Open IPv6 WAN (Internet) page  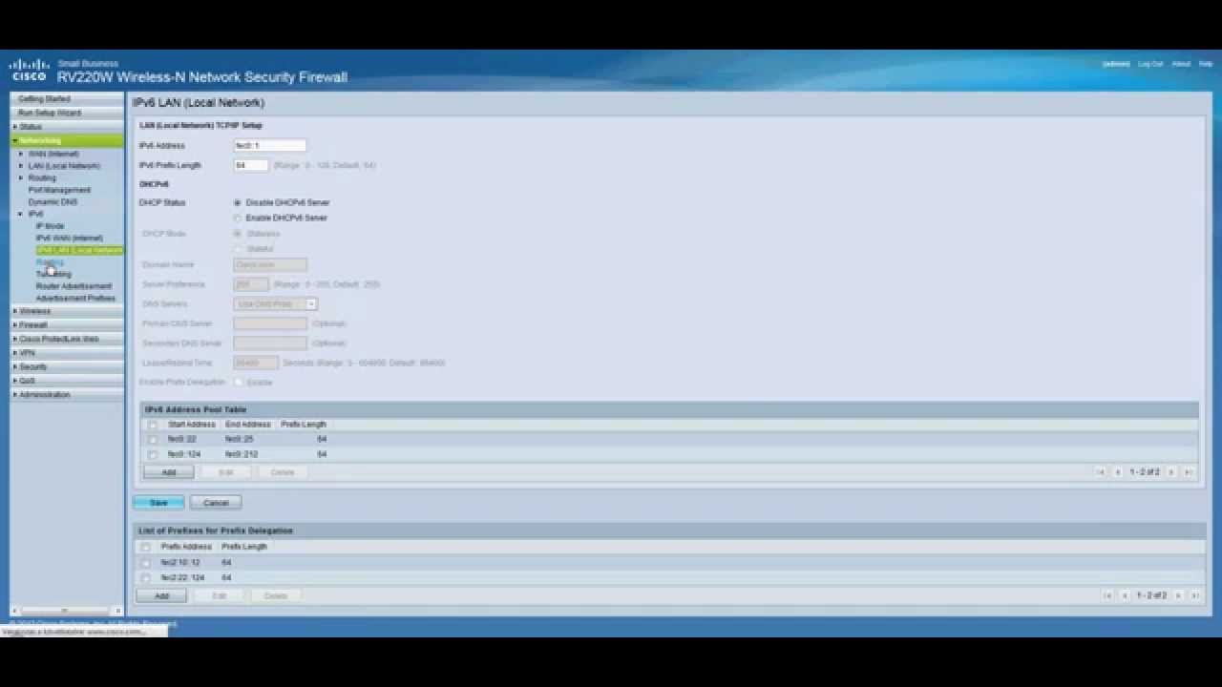pos(69,238)
